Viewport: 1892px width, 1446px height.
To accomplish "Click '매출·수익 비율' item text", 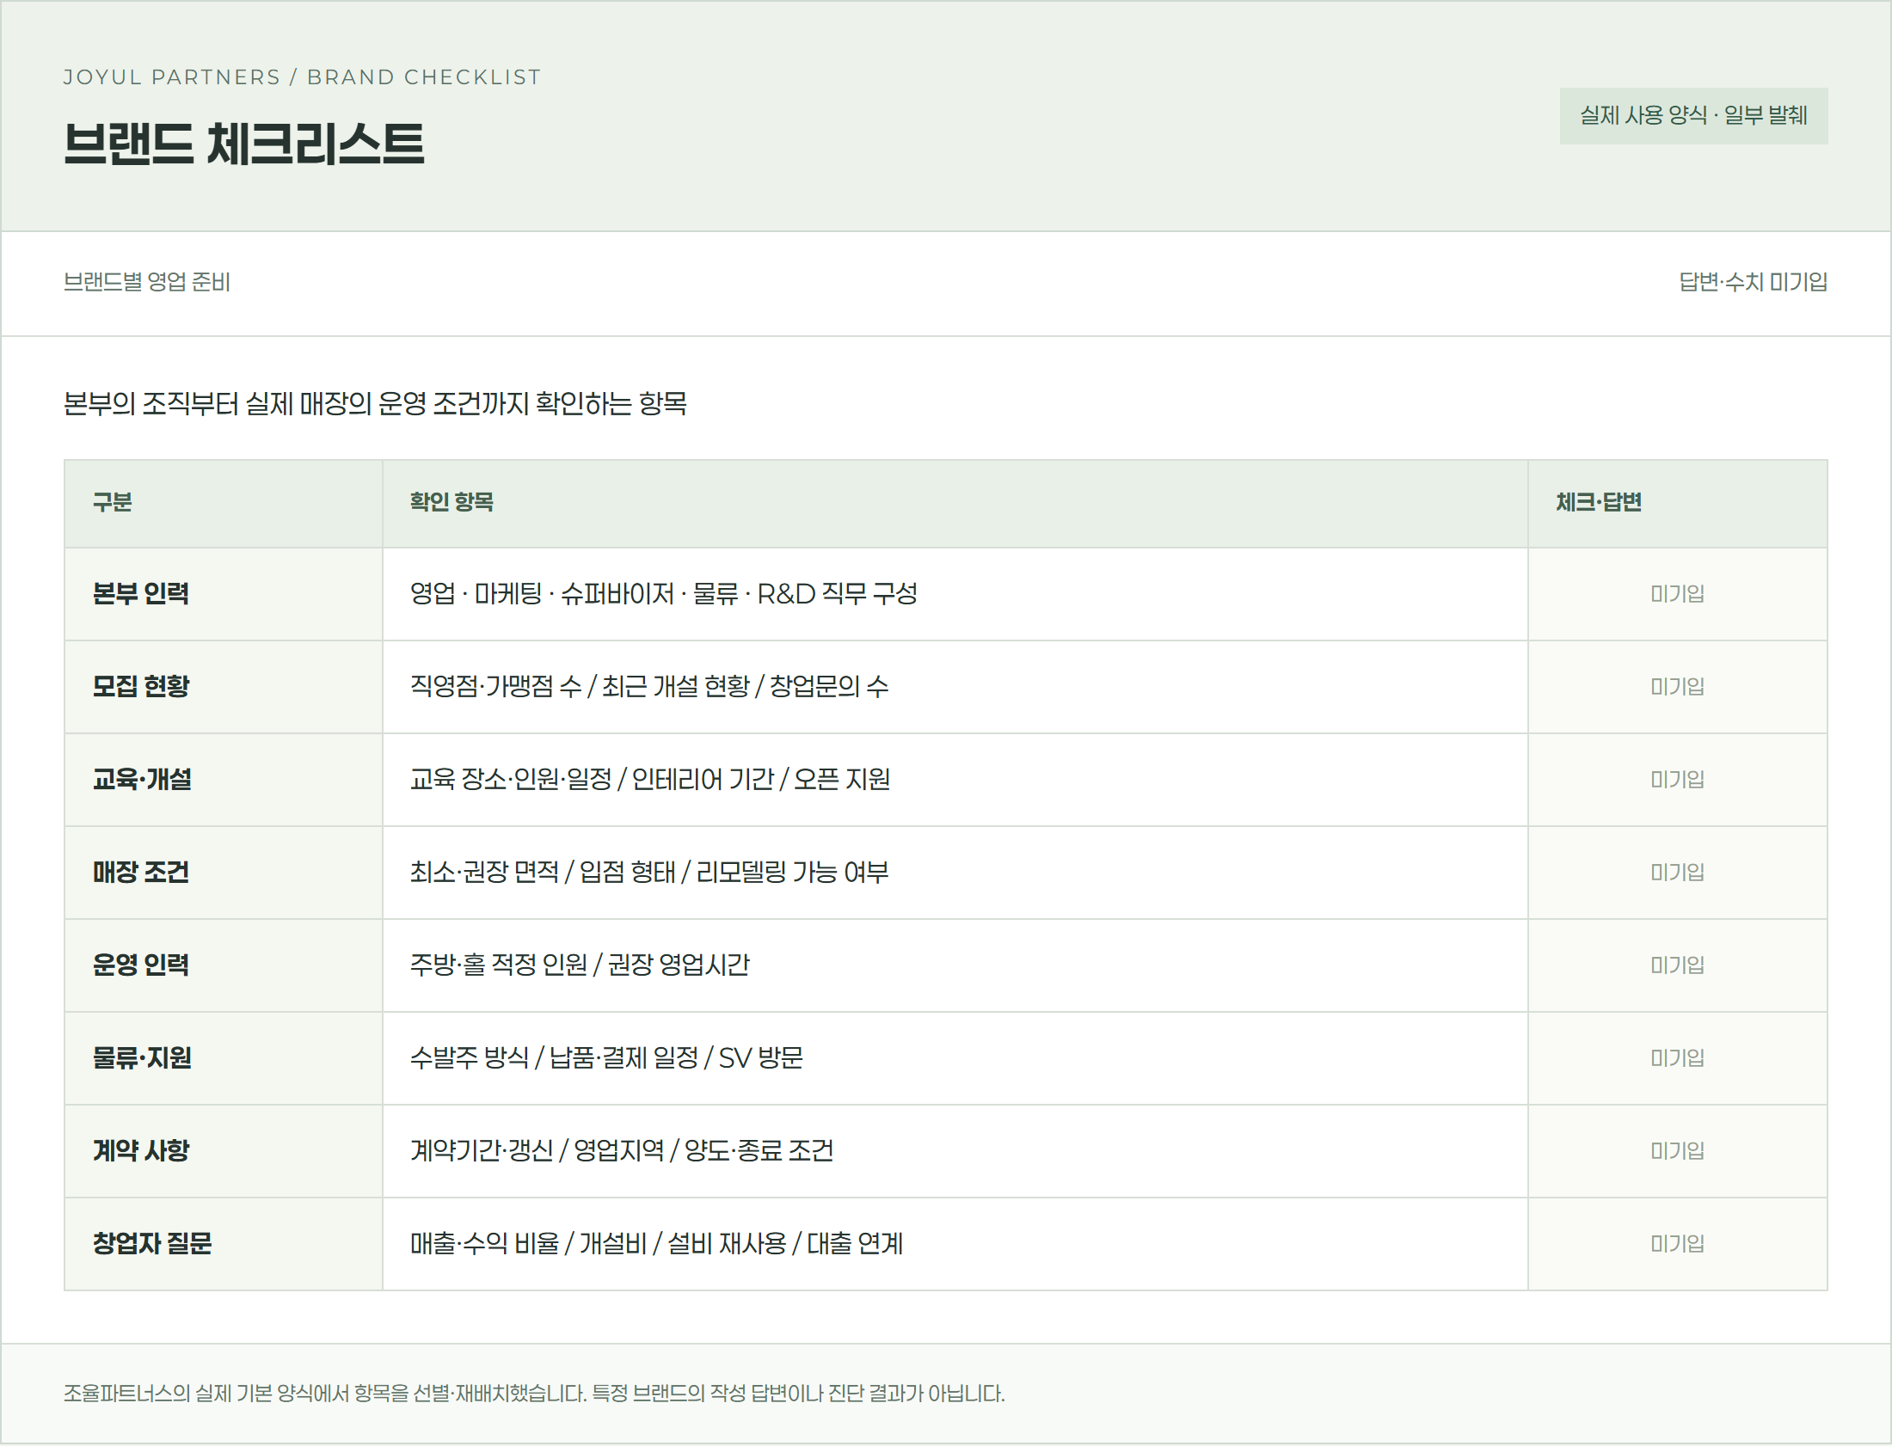I will (x=485, y=1245).
